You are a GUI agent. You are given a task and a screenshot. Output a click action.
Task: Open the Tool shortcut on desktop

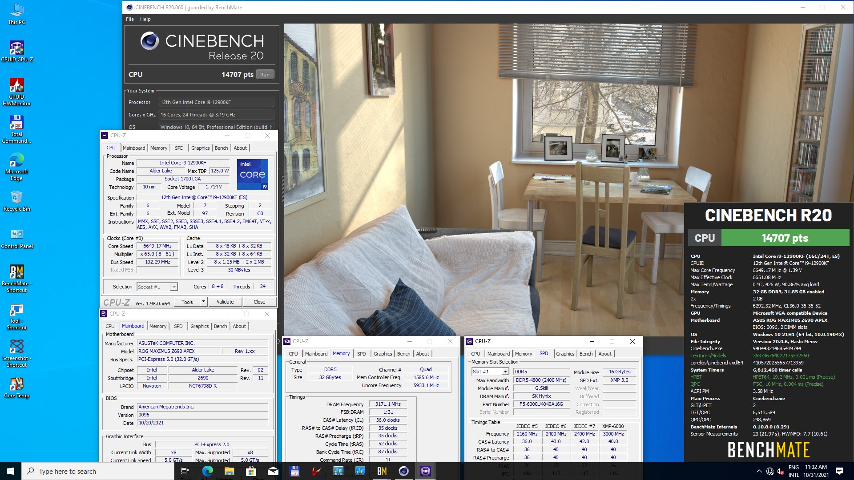[x=16, y=316]
